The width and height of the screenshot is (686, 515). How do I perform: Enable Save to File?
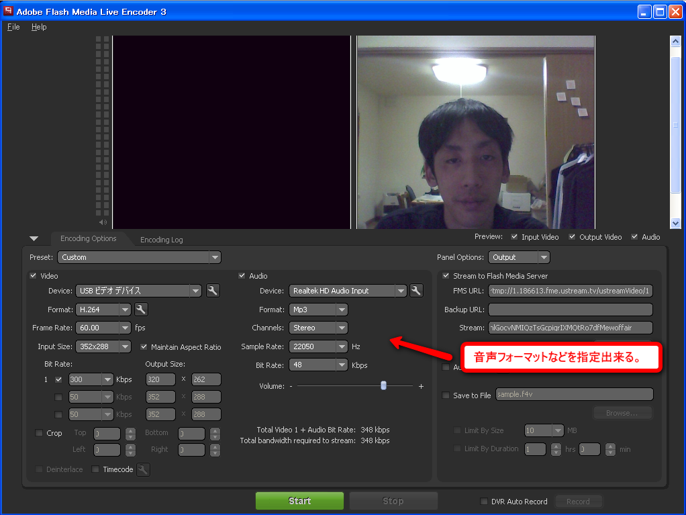click(446, 395)
